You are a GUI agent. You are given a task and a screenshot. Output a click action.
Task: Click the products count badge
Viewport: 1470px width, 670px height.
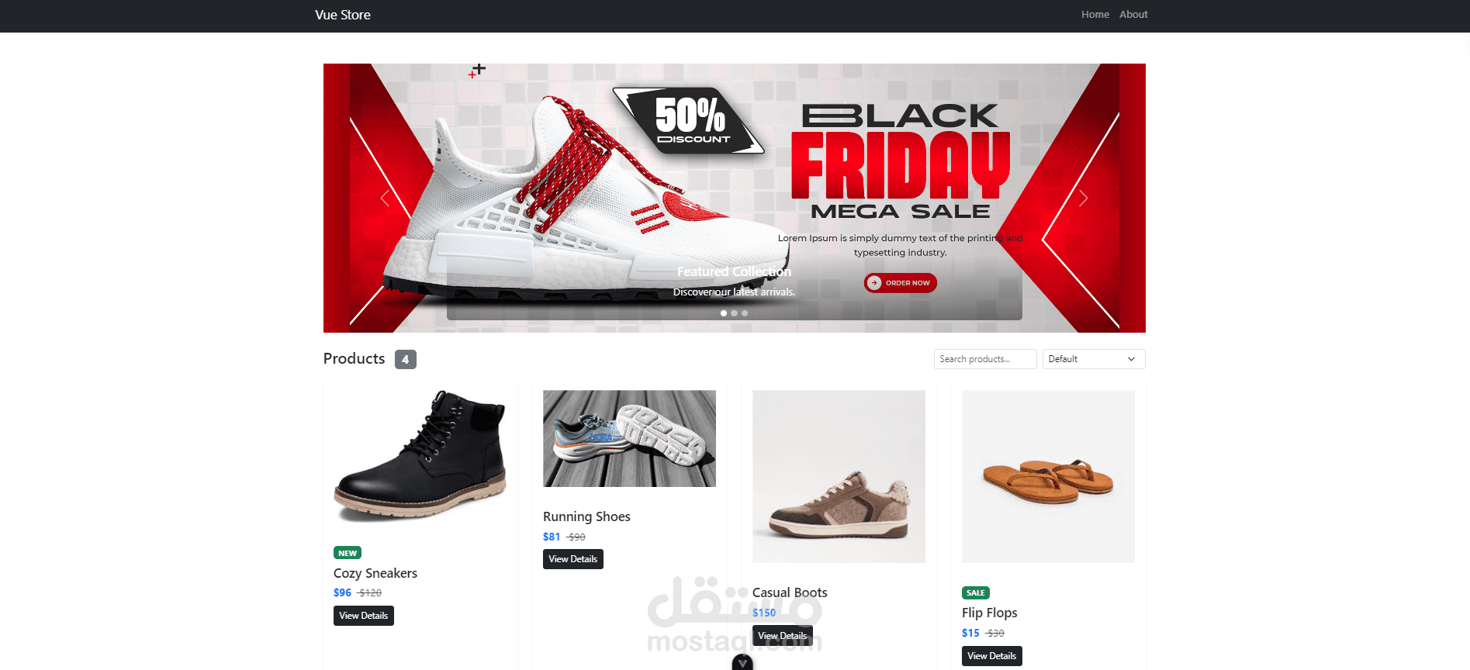coord(405,360)
